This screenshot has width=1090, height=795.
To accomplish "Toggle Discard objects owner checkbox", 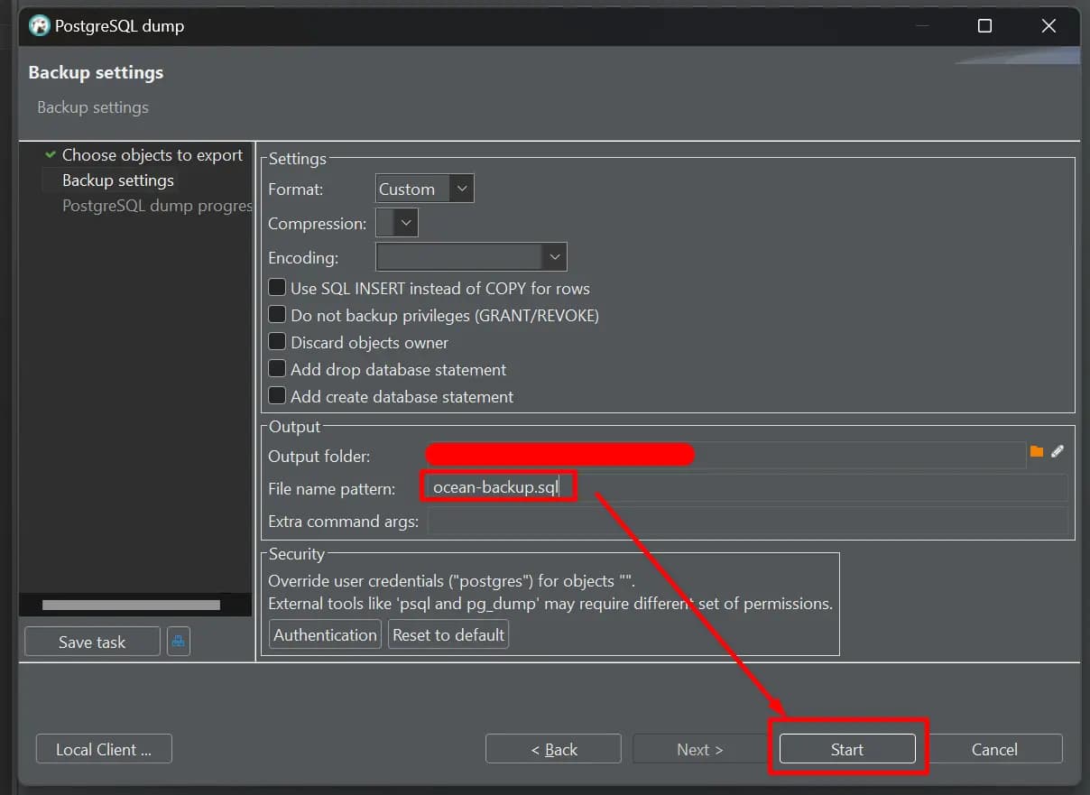I will click(277, 342).
